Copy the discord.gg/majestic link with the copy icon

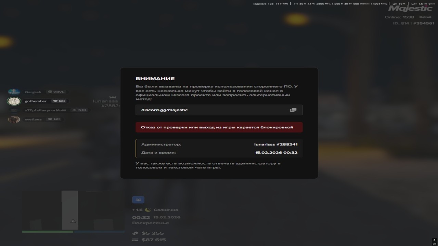293,110
